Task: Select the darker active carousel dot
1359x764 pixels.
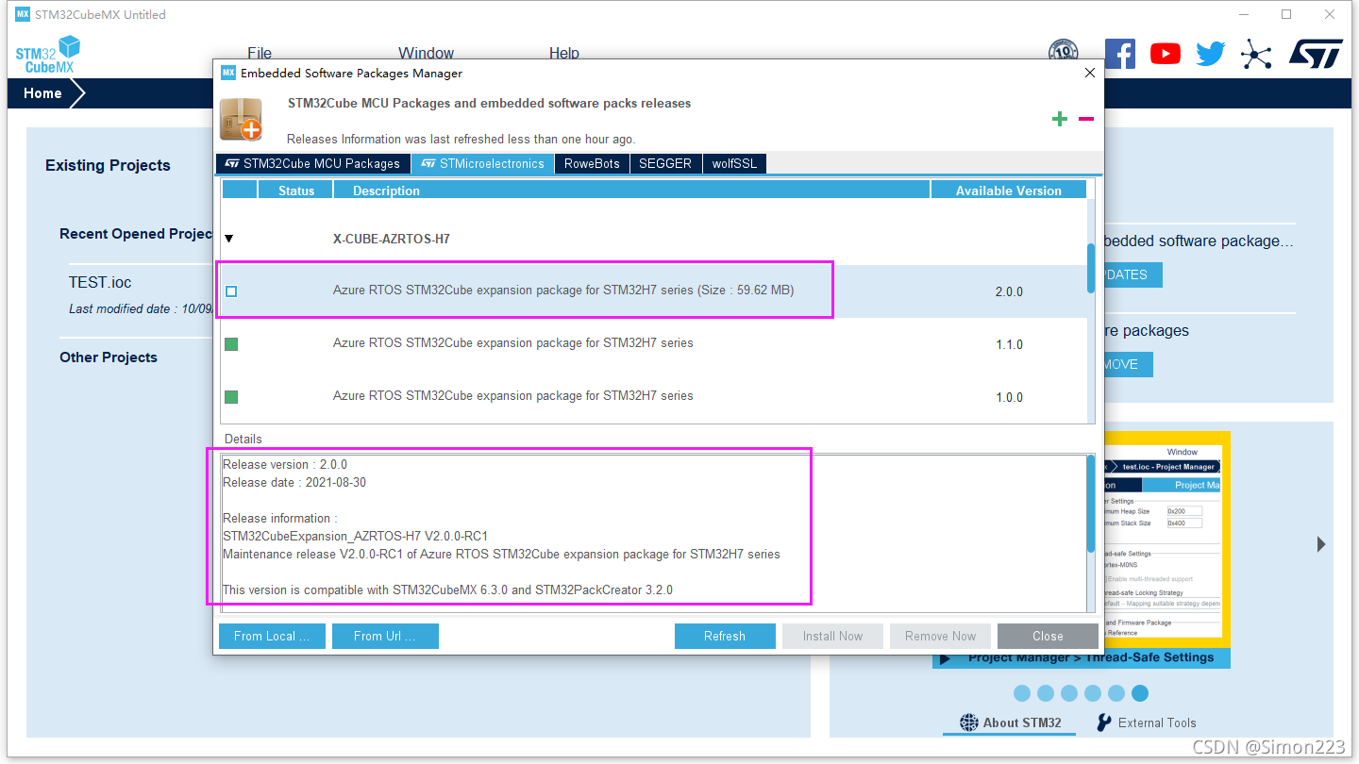Action: [1140, 693]
